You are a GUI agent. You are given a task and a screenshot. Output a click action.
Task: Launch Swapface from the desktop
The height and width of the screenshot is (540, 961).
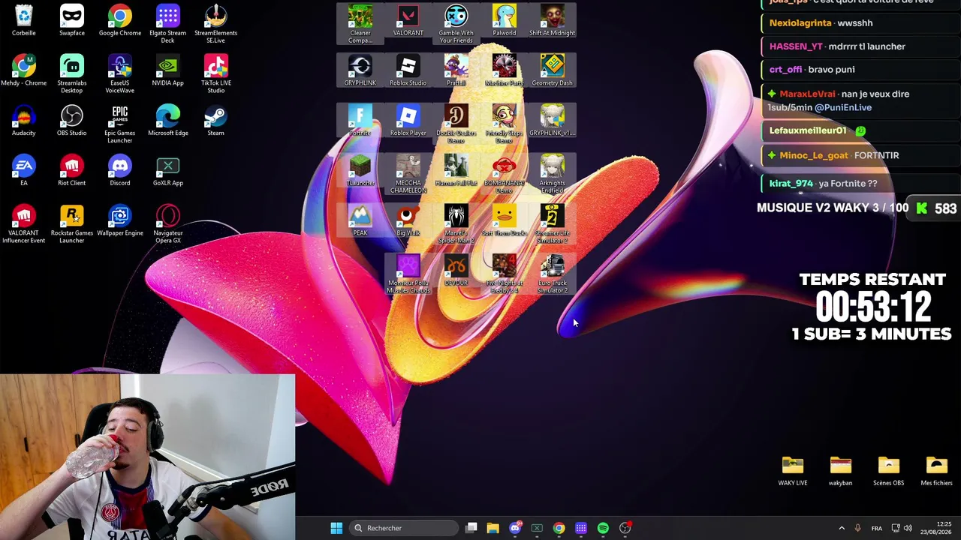point(72,21)
